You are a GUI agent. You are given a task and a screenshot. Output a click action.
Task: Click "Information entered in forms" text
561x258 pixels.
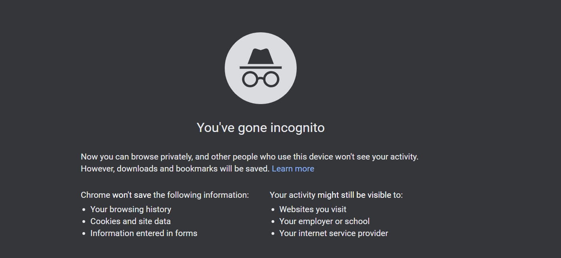[144, 233]
